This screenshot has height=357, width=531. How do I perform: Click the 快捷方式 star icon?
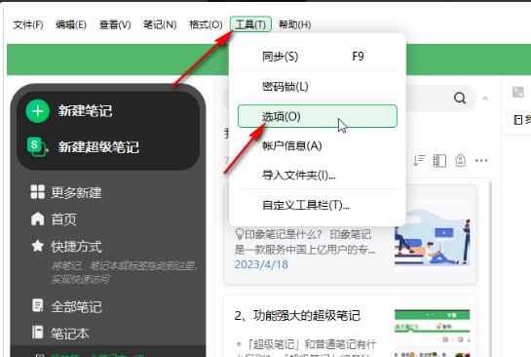pyautogui.click(x=37, y=246)
